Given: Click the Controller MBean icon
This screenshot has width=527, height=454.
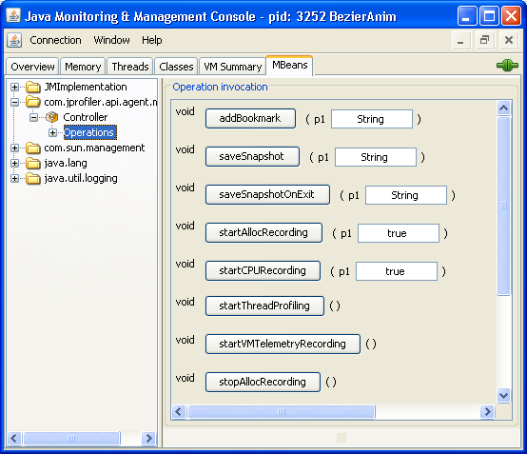Looking at the screenshot, I should click(51, 117).
